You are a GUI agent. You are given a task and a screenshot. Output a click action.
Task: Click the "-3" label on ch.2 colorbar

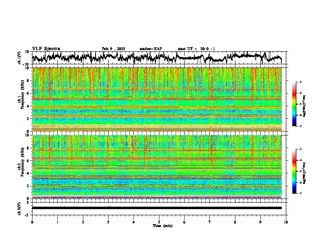300,149
